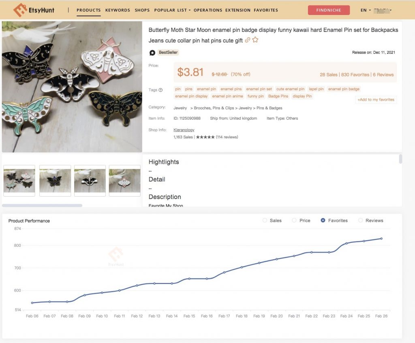Select the Reviews radio button
415x343 pixels.
pyautogui.click(x=360, y=220)
